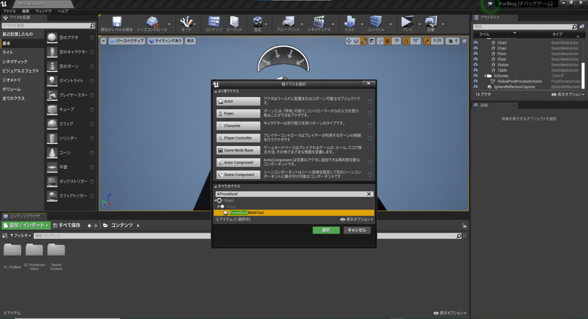
Task: Toggle Content Browser lock icon
Action: click(x=464, y=225)
